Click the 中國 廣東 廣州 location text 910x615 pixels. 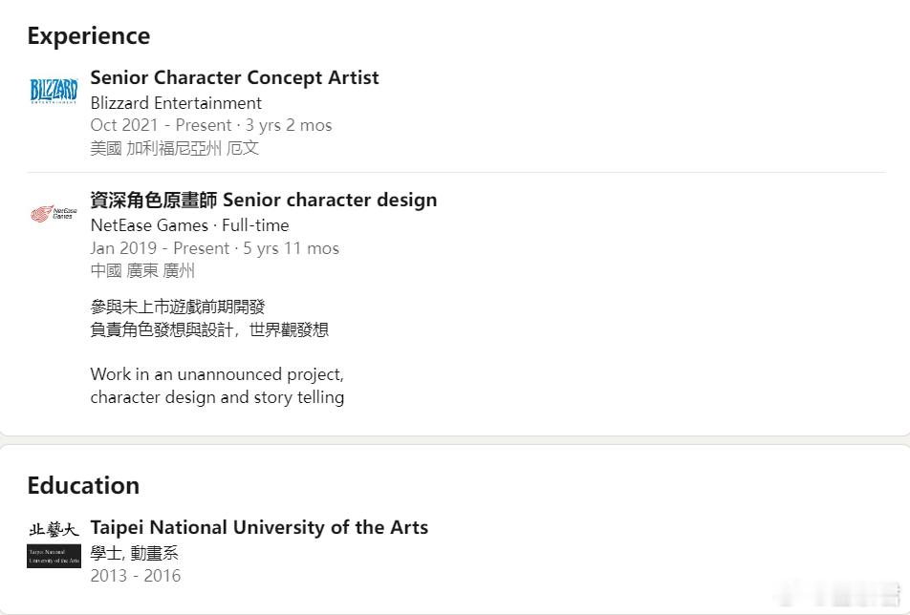coord(142,270)
